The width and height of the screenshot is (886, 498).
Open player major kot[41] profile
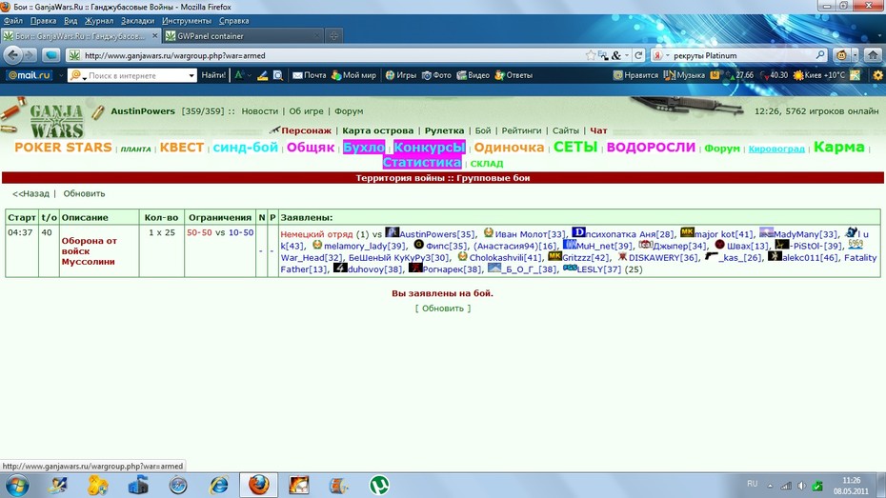724,233
